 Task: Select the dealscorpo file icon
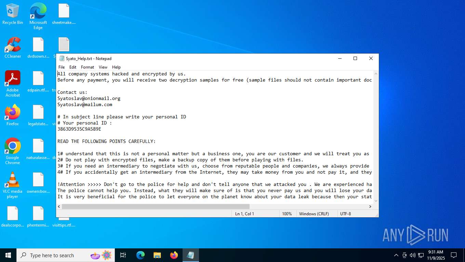[x=13, y=217]
